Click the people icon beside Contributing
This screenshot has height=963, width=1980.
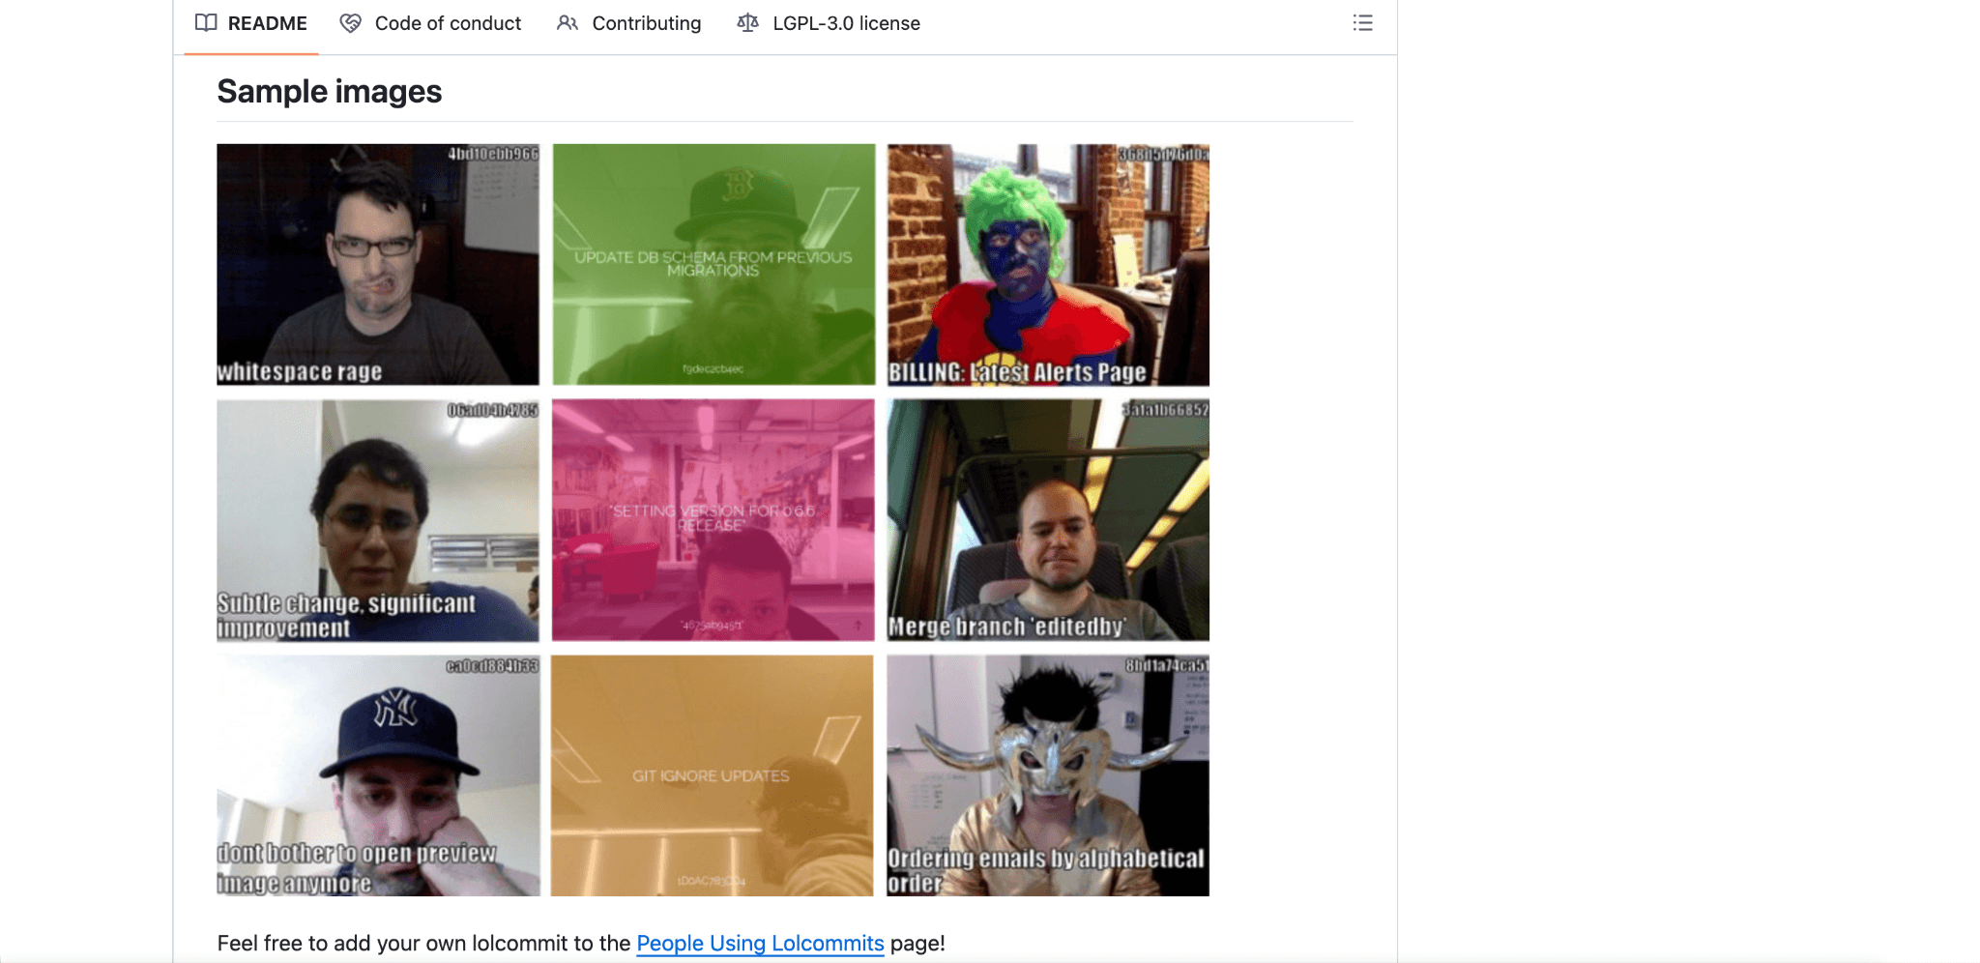[x=568, y=23]
